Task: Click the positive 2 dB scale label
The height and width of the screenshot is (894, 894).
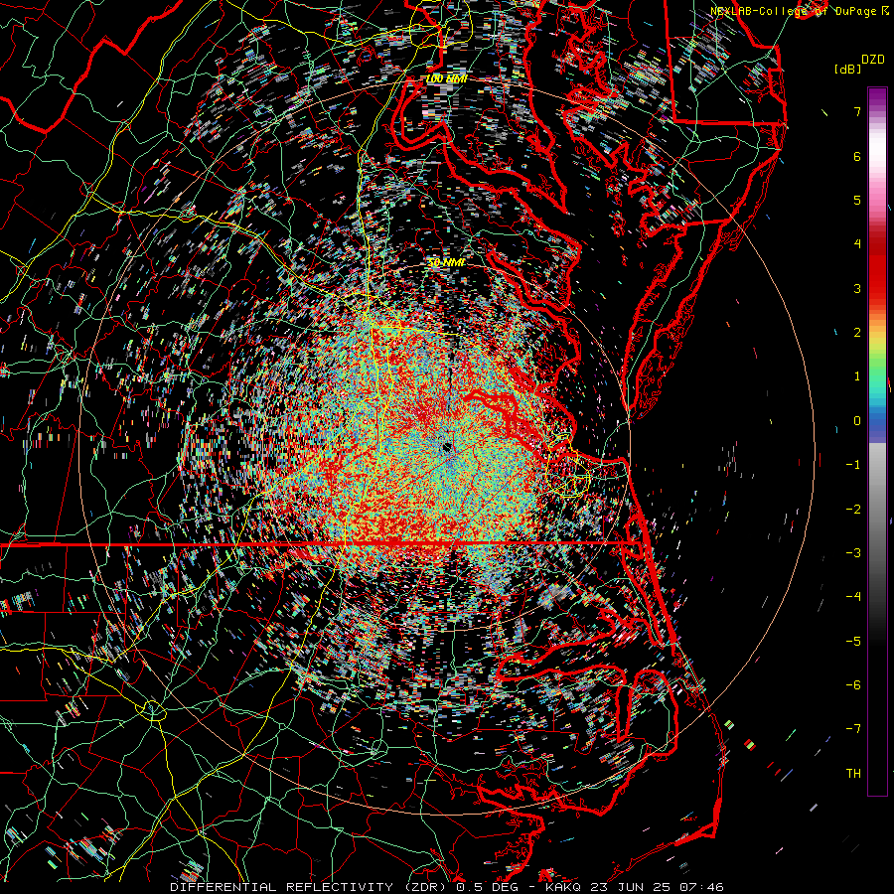Action: [x=857, y=333]
